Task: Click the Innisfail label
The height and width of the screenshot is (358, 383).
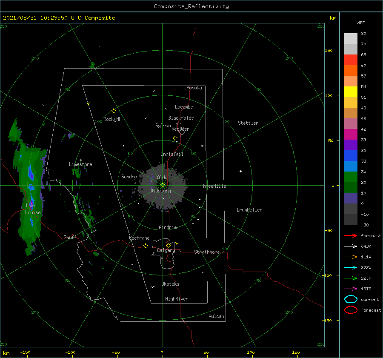Action: (172, 154)
